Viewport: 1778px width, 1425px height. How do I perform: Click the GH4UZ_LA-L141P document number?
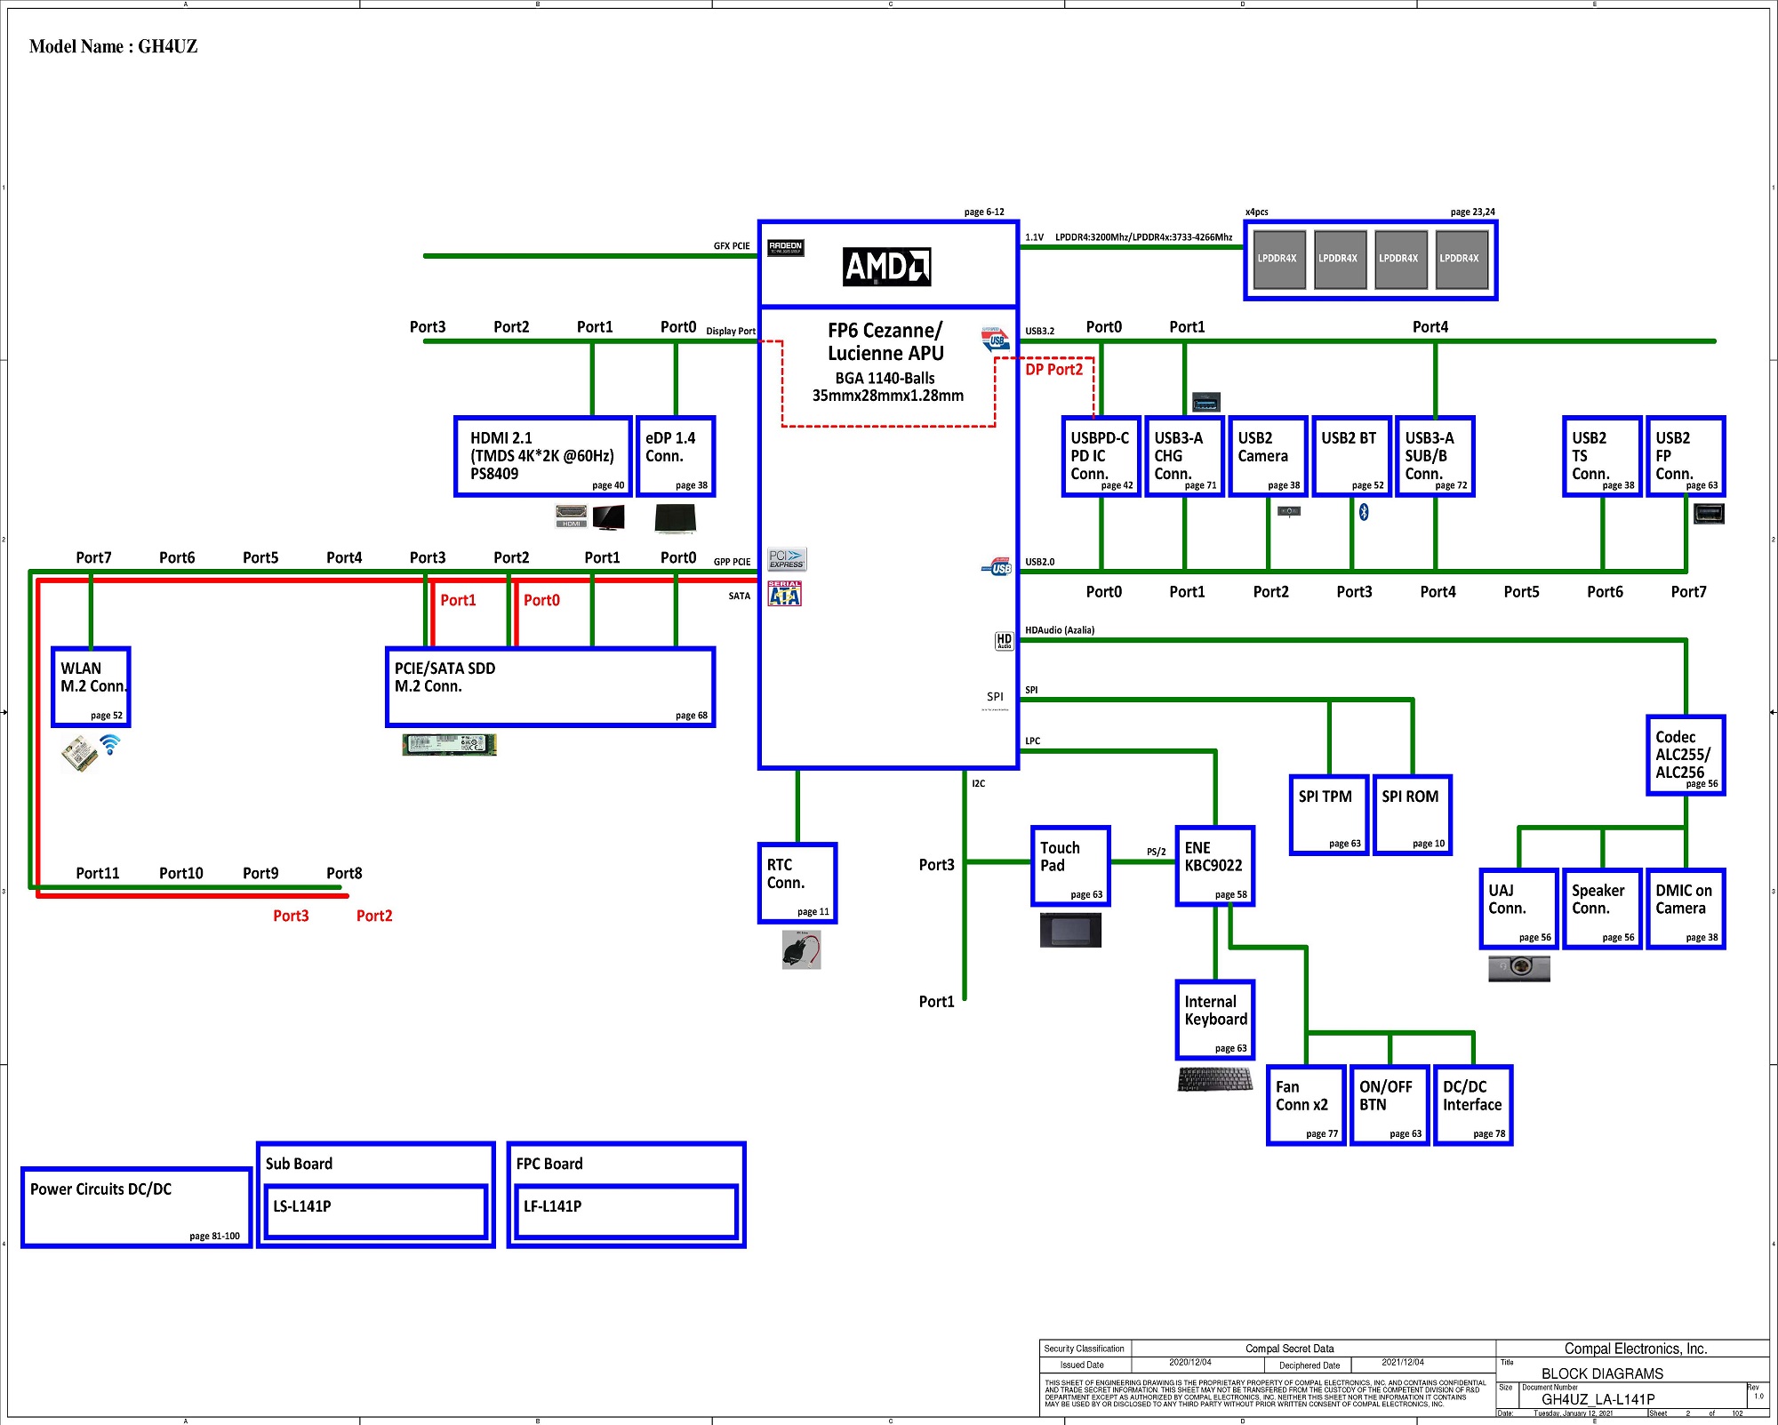pos(1598,1399)
